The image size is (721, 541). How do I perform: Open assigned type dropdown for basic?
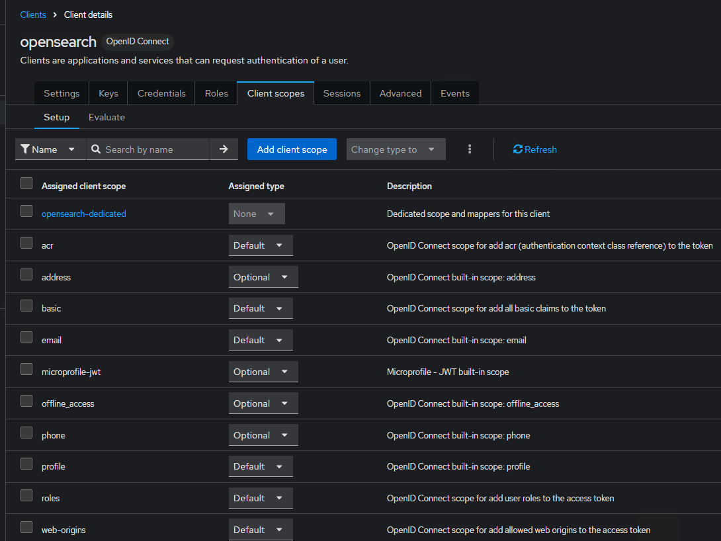point(260,308)
